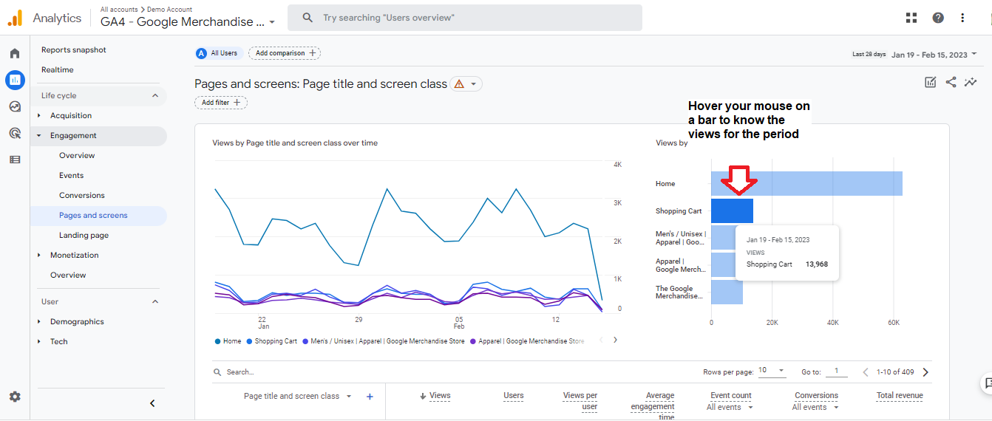The image size is (992, 421).
Task: Click the Shopping Cart dark blue bar
Action: click(x=732, y=211)
